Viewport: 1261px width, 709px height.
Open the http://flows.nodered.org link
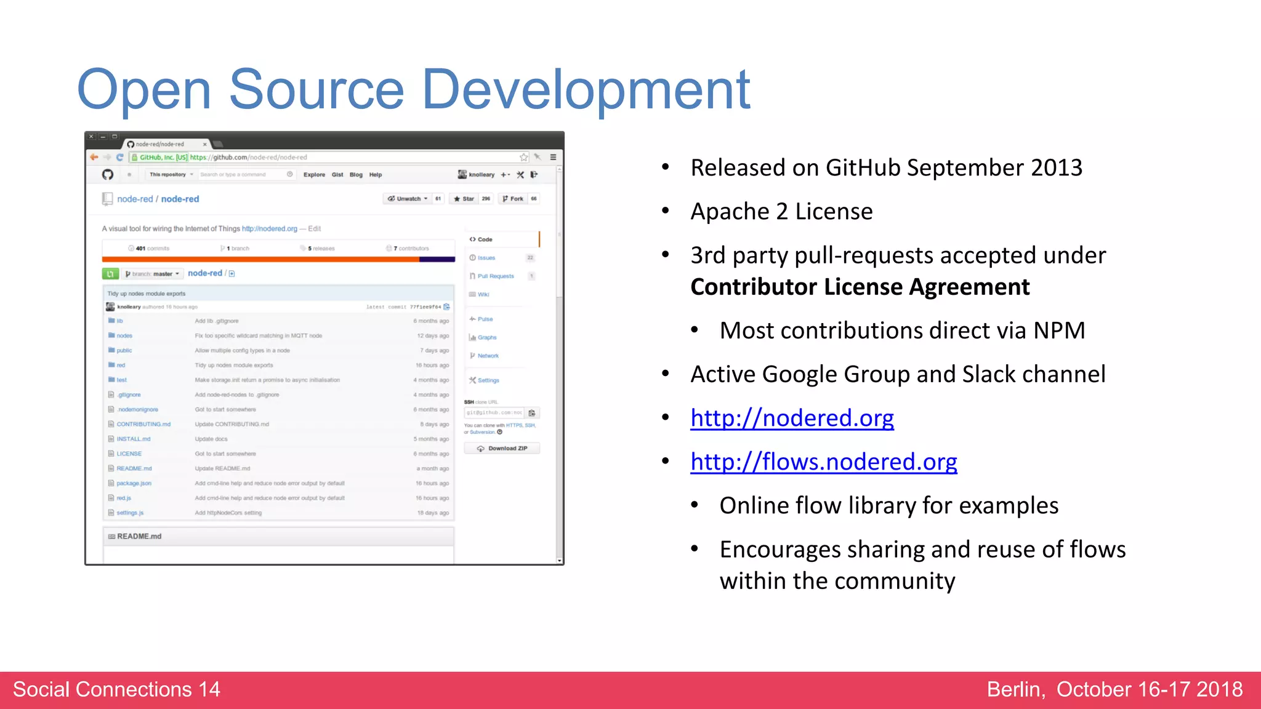click(823, 462)
